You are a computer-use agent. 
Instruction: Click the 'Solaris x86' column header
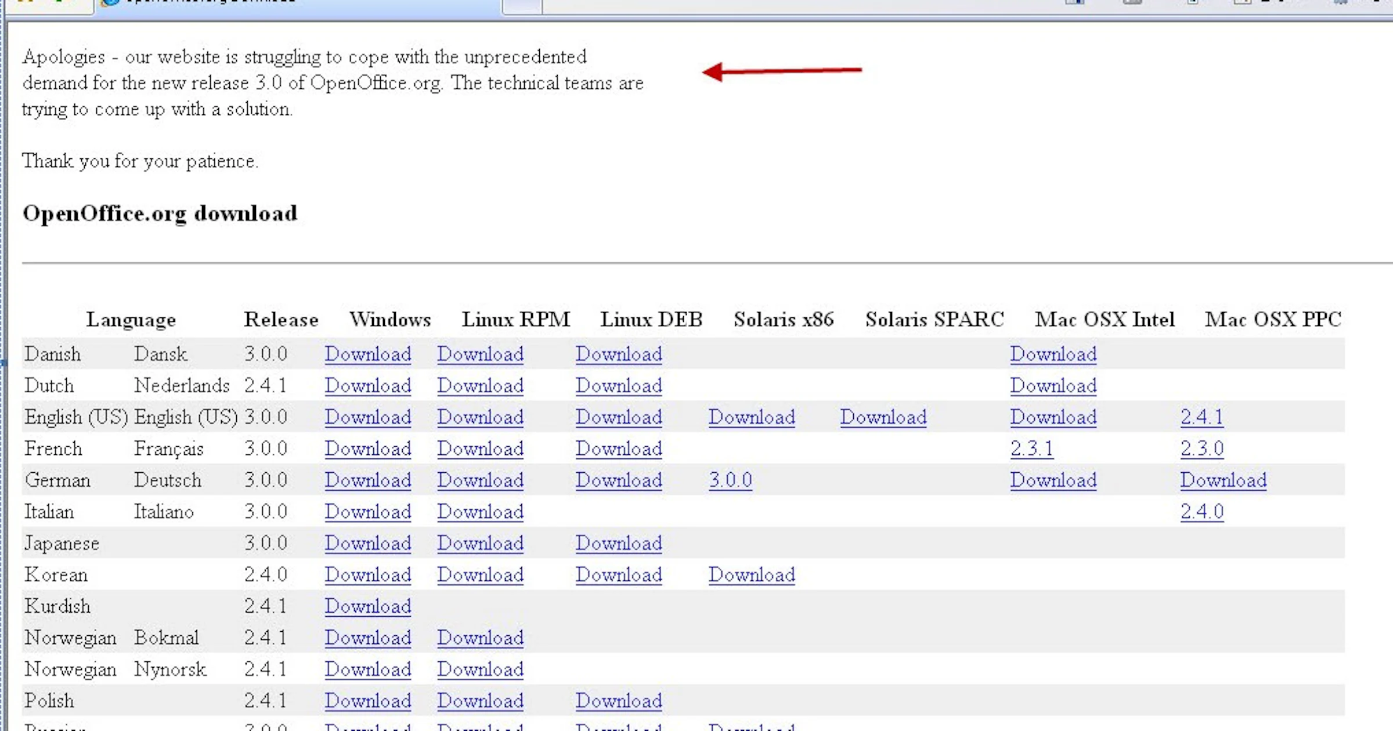[x=784, y=320]
